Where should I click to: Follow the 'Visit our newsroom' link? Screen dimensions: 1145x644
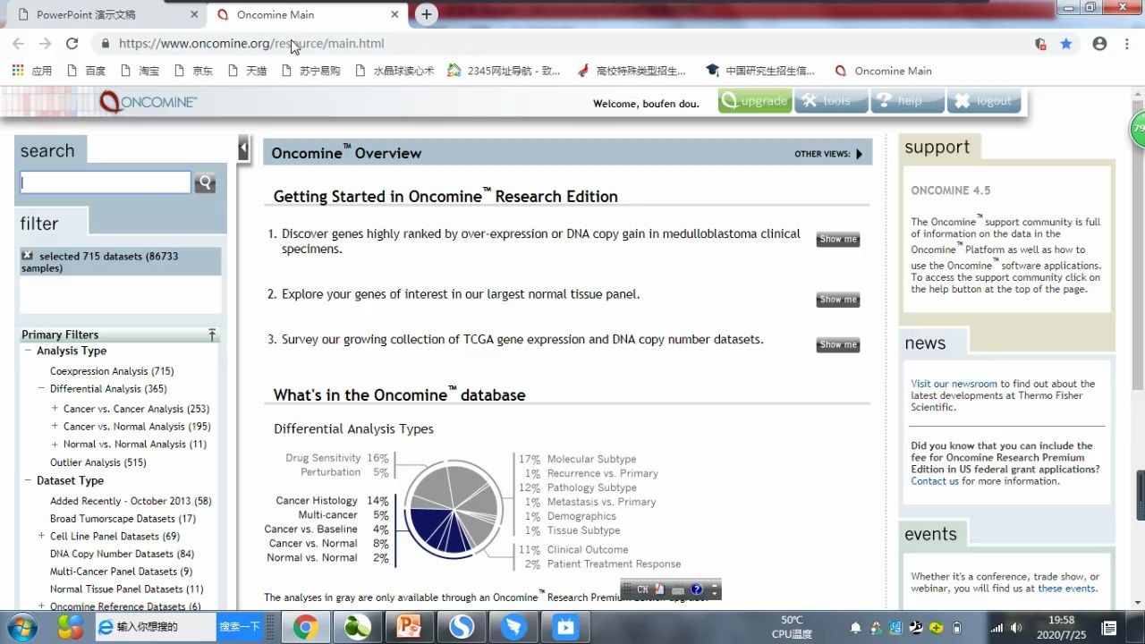pos(954,384)
